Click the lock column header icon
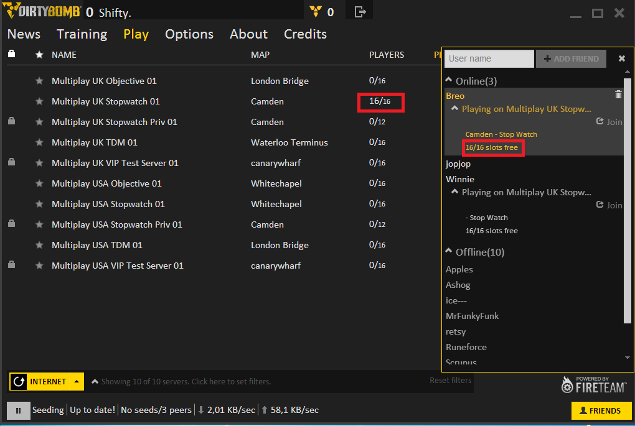The width and height of the screenshot is (635, 426). click(11, 54)
